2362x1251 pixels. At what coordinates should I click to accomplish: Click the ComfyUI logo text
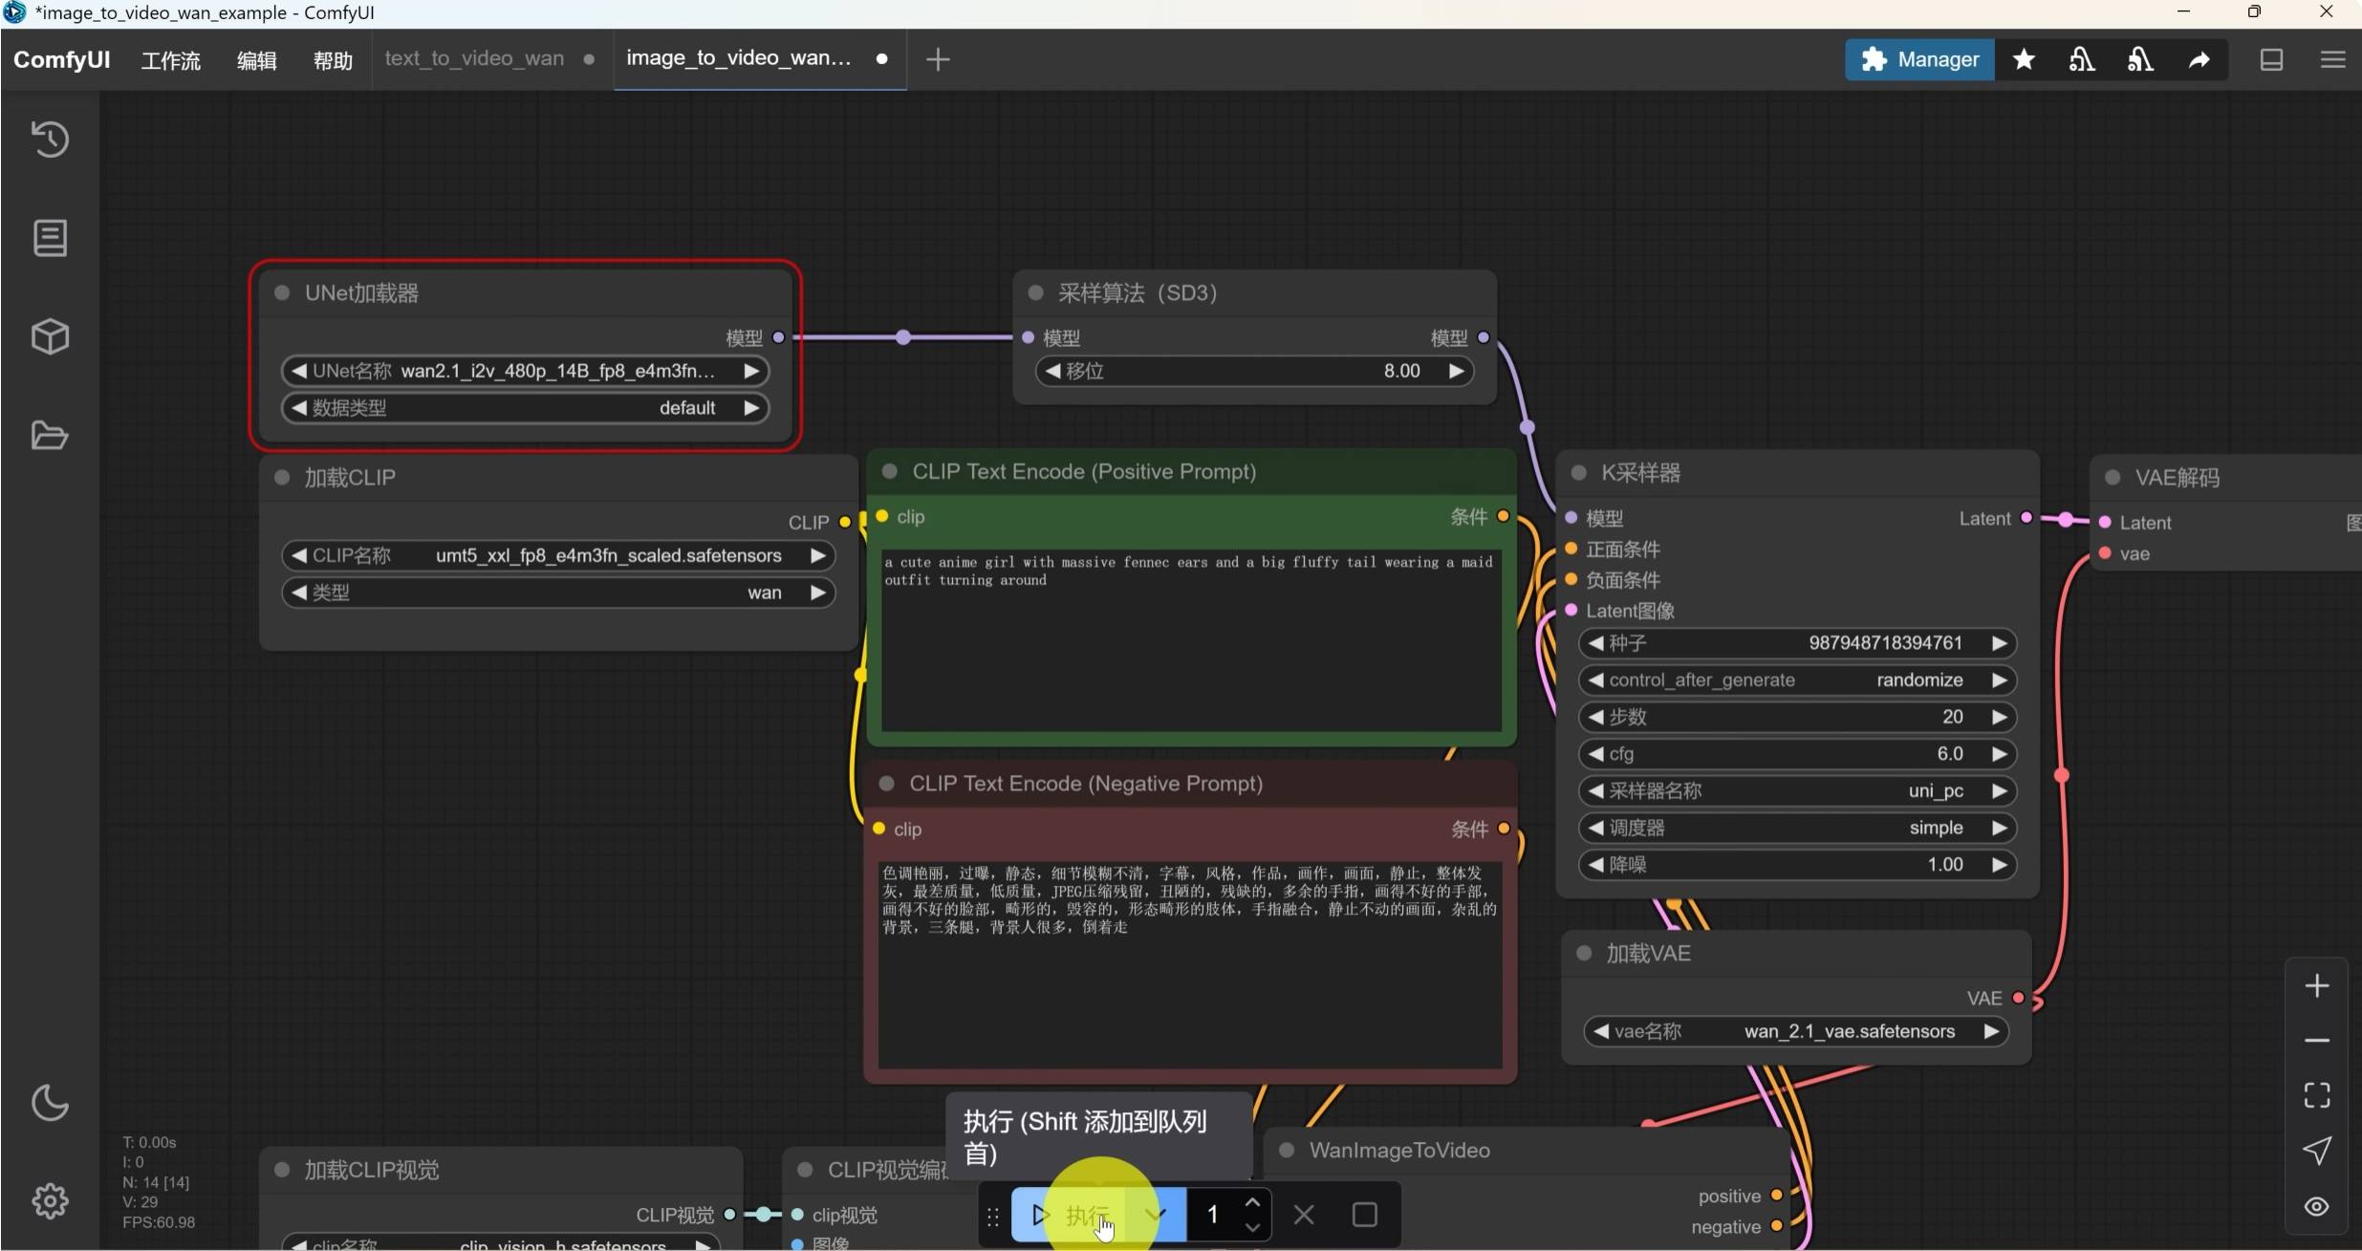pos(61,59)
